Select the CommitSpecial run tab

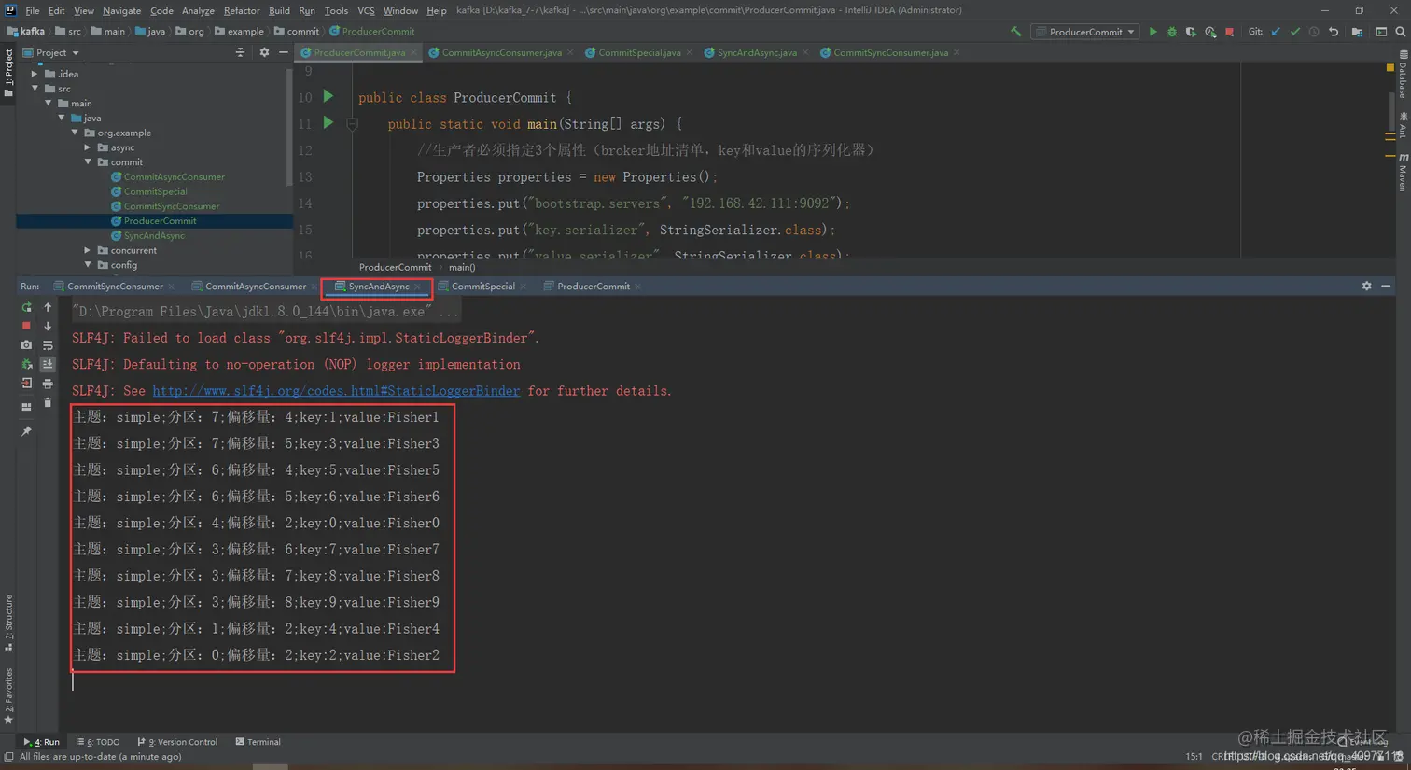point(482,287)
